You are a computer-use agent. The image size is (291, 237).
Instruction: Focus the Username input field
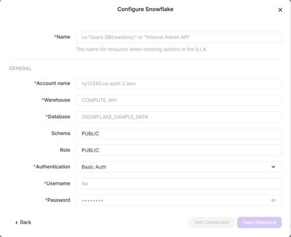click(x=179, y=184)
